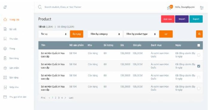Open the Tác vụ actions dropdown
Image resolution: width=208 pixels, height=110 pixels.
pos(54,34)
